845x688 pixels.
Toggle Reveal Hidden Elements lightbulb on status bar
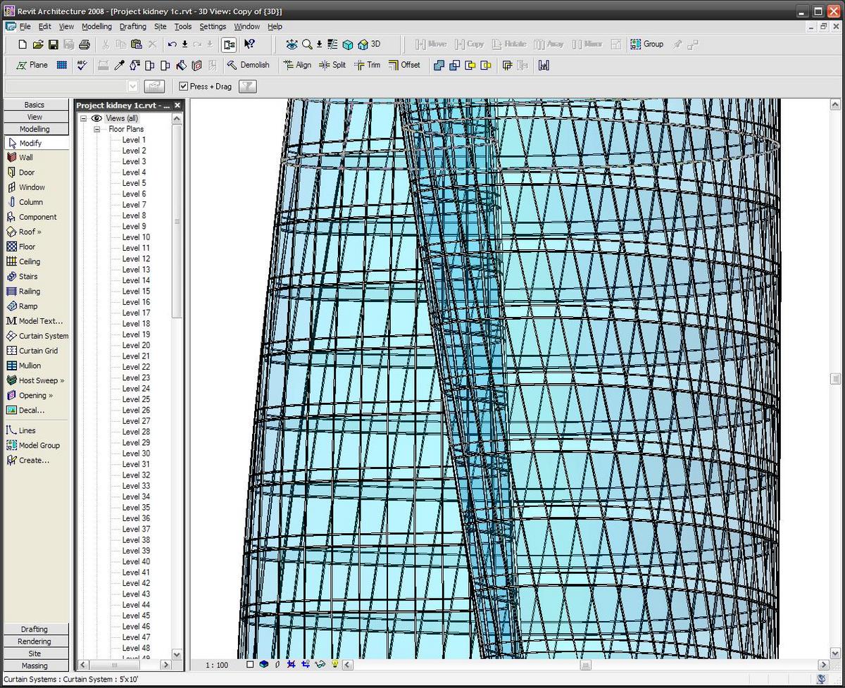coord(334,664)
